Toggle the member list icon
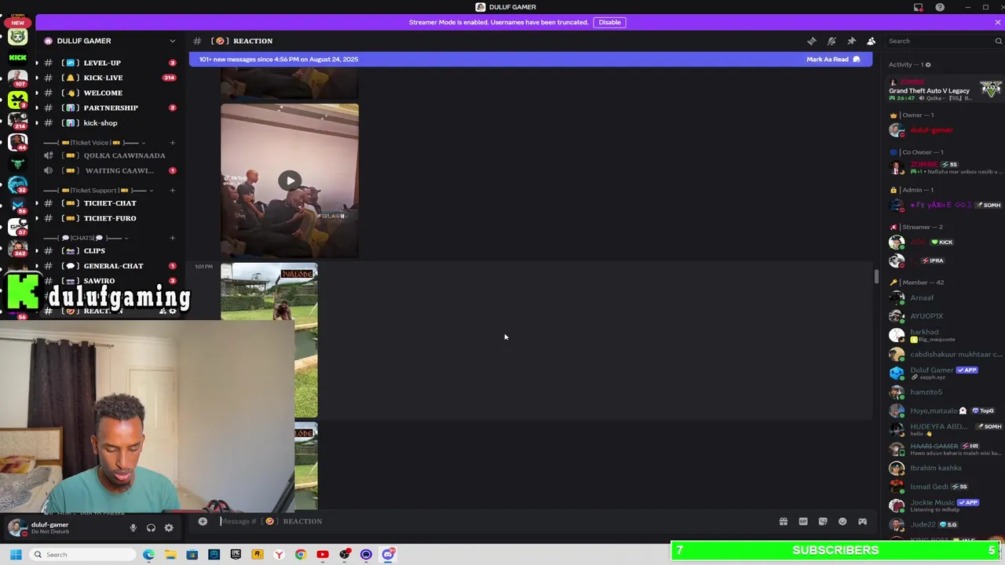 871,41
